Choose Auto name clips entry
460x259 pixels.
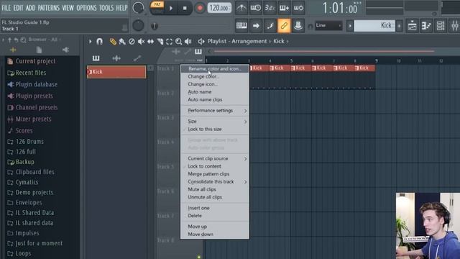tap(215, 99)
